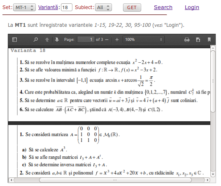
Task: Open the Set dropdown showing MT-1
Action: [24, 7]
